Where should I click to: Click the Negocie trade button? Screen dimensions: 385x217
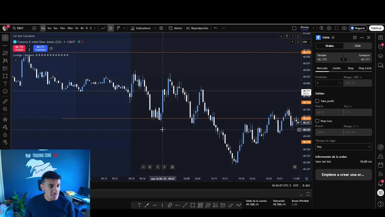coord(358,28)
